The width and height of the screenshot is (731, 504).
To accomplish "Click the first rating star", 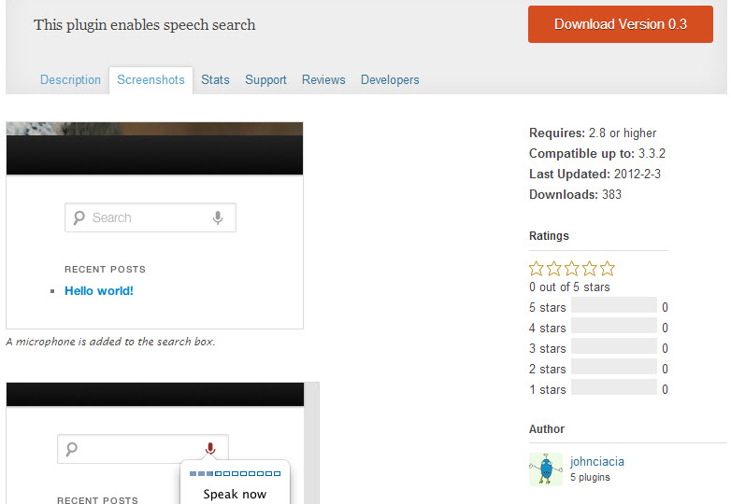I will [x=537, y=269].
